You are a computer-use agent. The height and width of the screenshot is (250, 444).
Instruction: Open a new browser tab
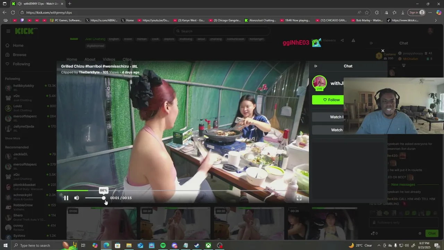[x=70, y=4]
